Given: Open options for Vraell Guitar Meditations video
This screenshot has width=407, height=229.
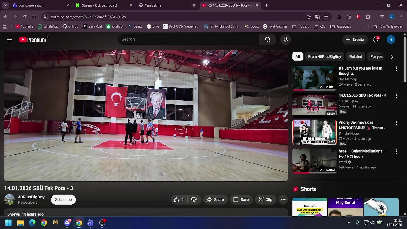Looking at the screenshot, I should click(x=397, y=151).
